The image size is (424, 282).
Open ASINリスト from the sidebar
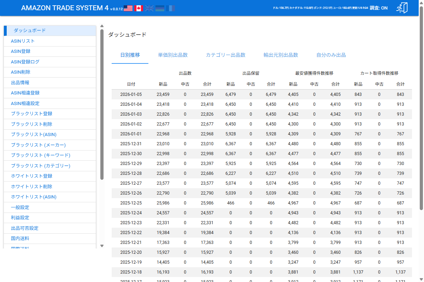click(22, 41)
